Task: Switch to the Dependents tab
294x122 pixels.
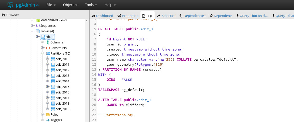Action: (221, 16)
